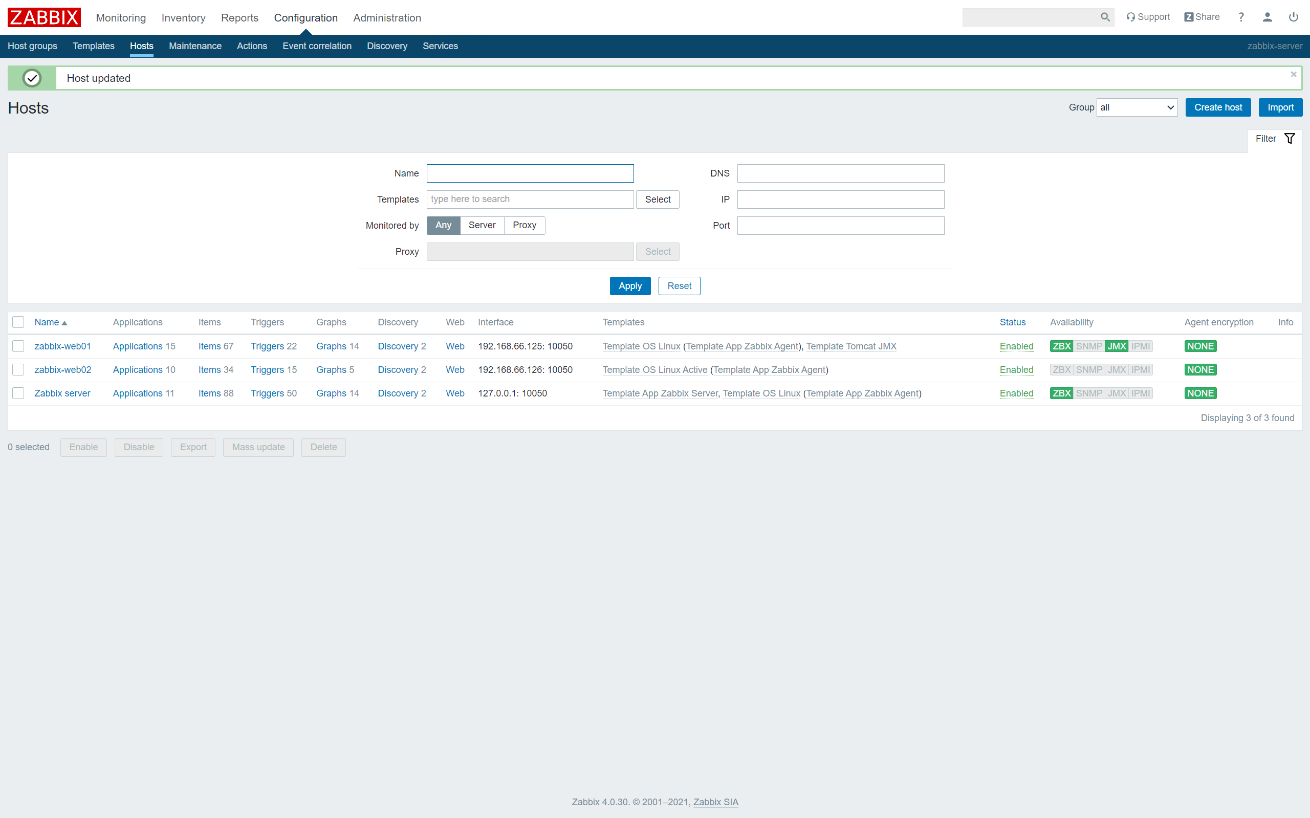Select Any for Monitored by
The image size is (1310, 818).
443,225
